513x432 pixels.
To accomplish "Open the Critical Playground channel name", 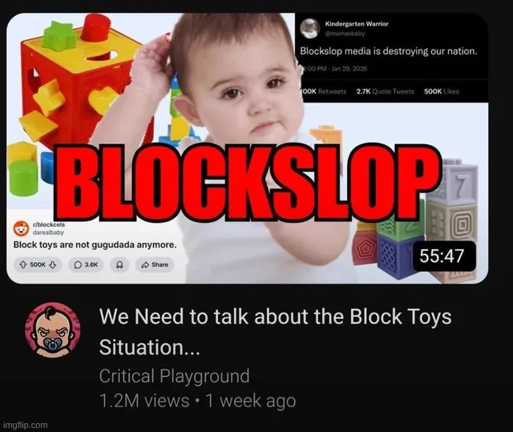I will coord(175,376).
